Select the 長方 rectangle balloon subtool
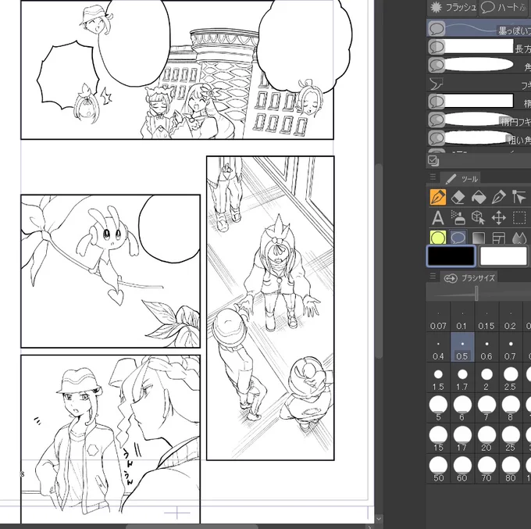 (x=479, y=47)
